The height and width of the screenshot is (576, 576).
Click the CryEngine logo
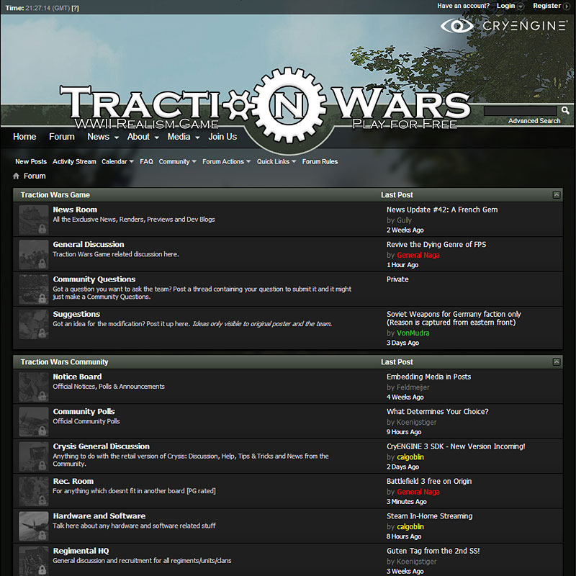tap(503, 26)
